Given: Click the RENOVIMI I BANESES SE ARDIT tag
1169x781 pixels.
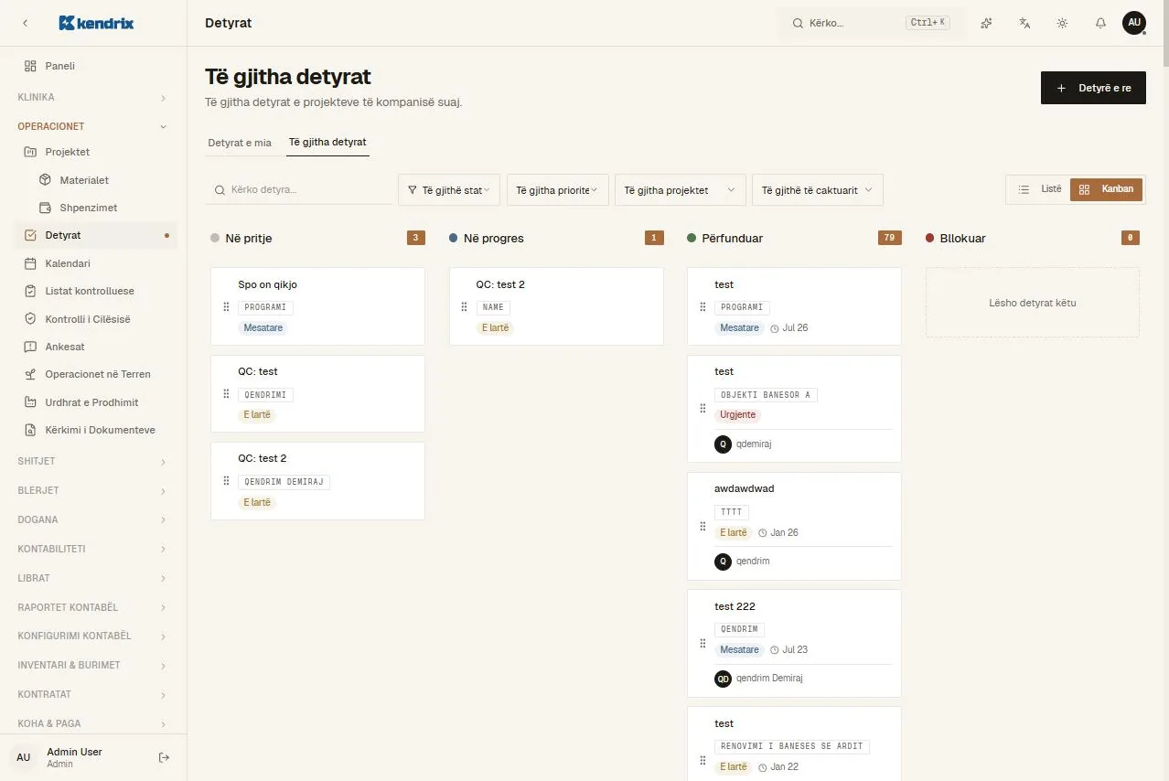Looking at the screenshot, I should pos(792,746).
